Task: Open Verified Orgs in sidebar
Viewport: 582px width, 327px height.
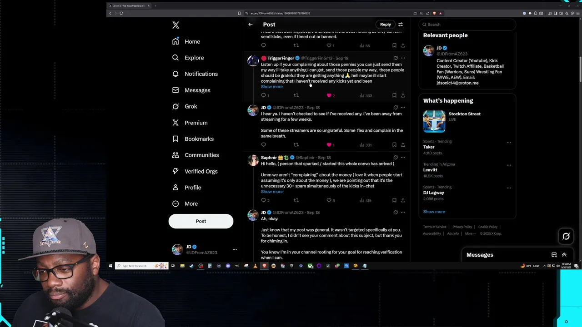Action: tap(195, 171)
